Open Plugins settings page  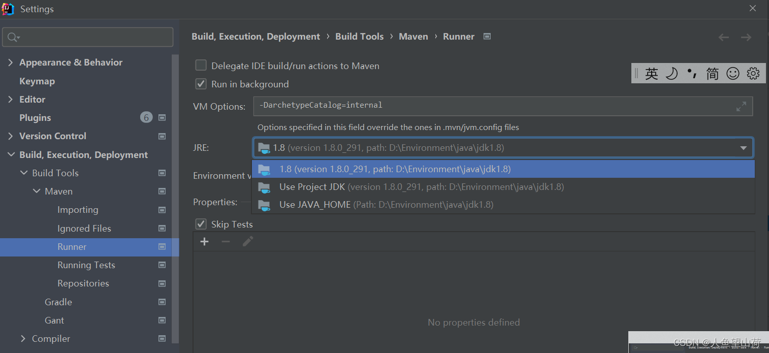(35, 118)
